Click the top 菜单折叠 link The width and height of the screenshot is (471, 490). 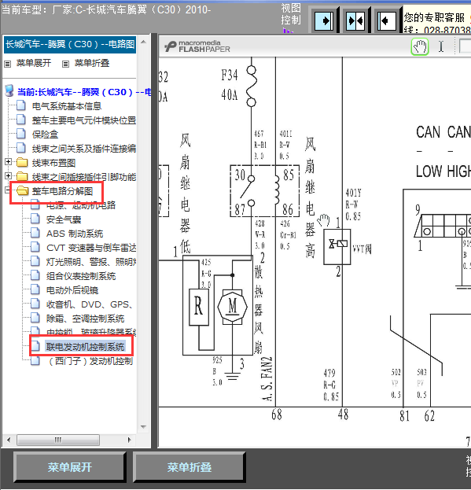(92, 63)
